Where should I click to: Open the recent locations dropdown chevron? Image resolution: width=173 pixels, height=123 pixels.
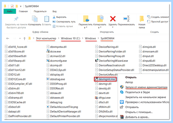click(x=20, y=38)
